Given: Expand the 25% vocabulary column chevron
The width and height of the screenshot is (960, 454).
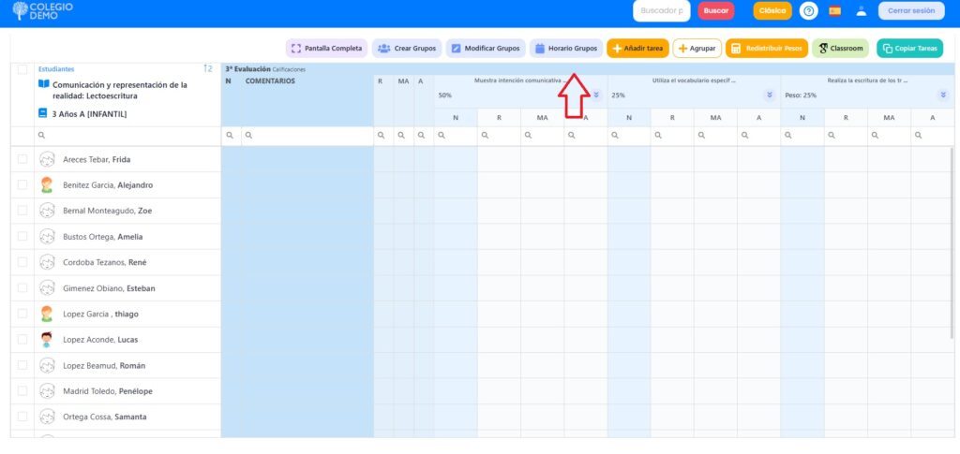Looking at the screenshot, I should pyautogui.click(x=770, y=95).
